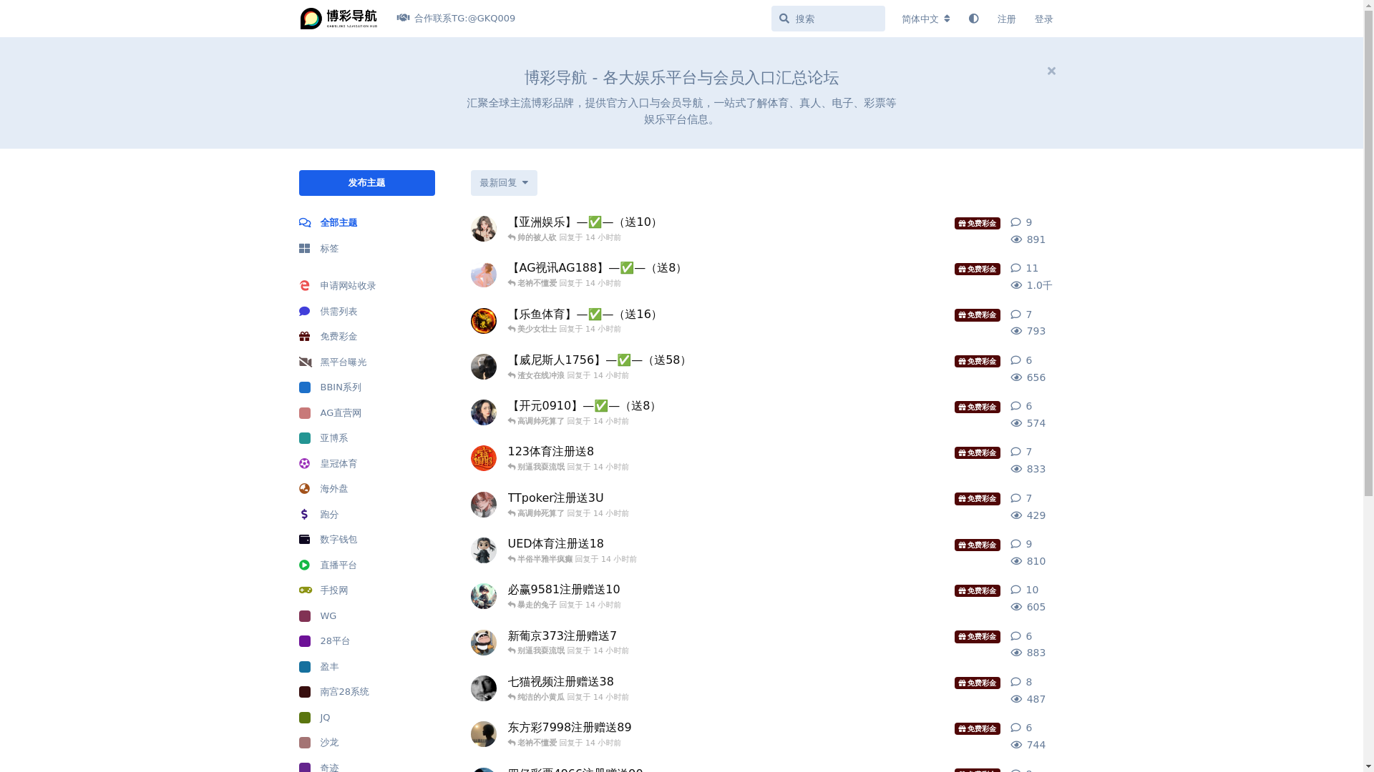This screenshot has height=772, width=1374.
Task: Click the 免费彩金 tag on TTpoker row
Action: [x=978, y=499]
